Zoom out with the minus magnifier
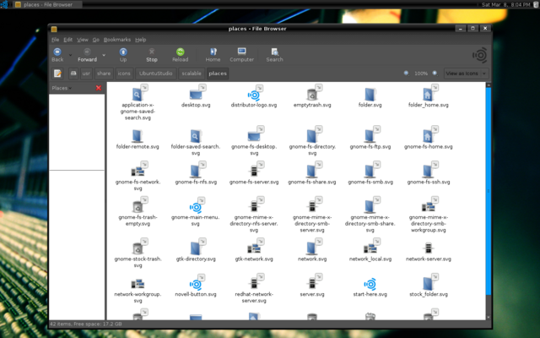The image size is (540, 338). (407, 74)
